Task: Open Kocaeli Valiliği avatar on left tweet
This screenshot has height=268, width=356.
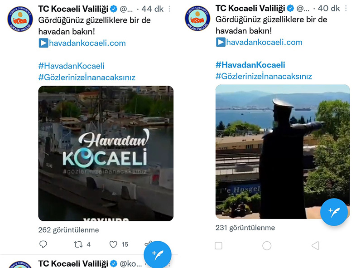Action: pyautogui.click(x=20, y=19)
